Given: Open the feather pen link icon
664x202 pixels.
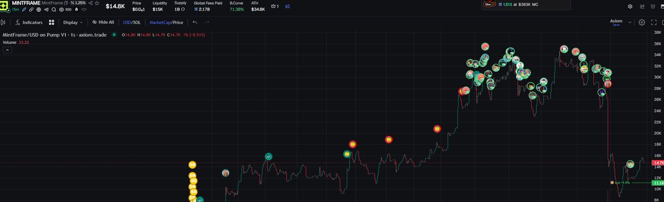Looking at the screenshot, I should [24, 9].
